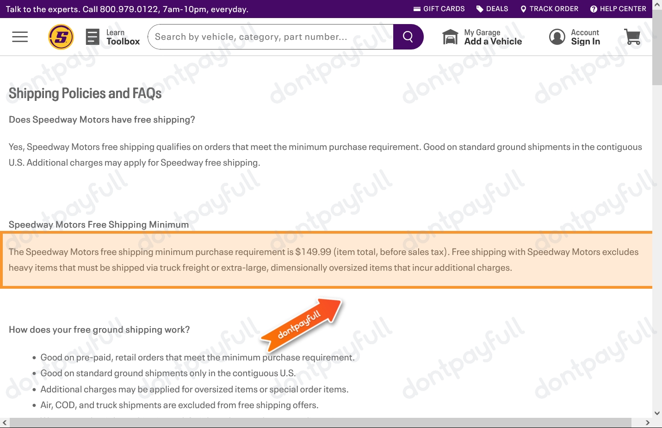Select Add a Vehicle text
The width and height of the screenshot is (662, 428).
[493, 42]
